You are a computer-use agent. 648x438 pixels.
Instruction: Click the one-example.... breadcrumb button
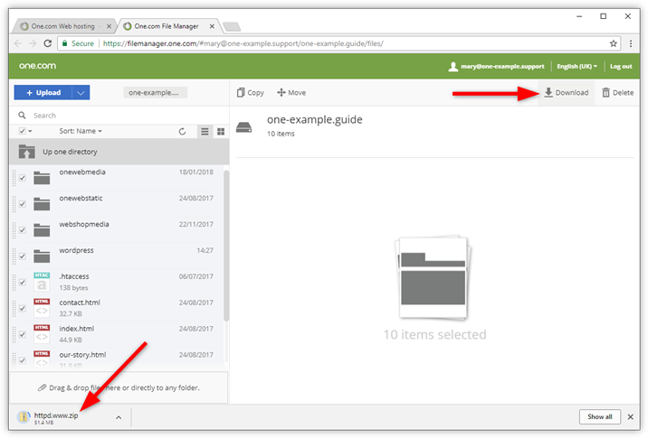(155, 92)
